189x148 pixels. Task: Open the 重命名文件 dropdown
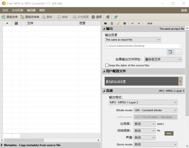point(163,60)
